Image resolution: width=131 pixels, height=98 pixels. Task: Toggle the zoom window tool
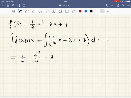coord(13,11)
